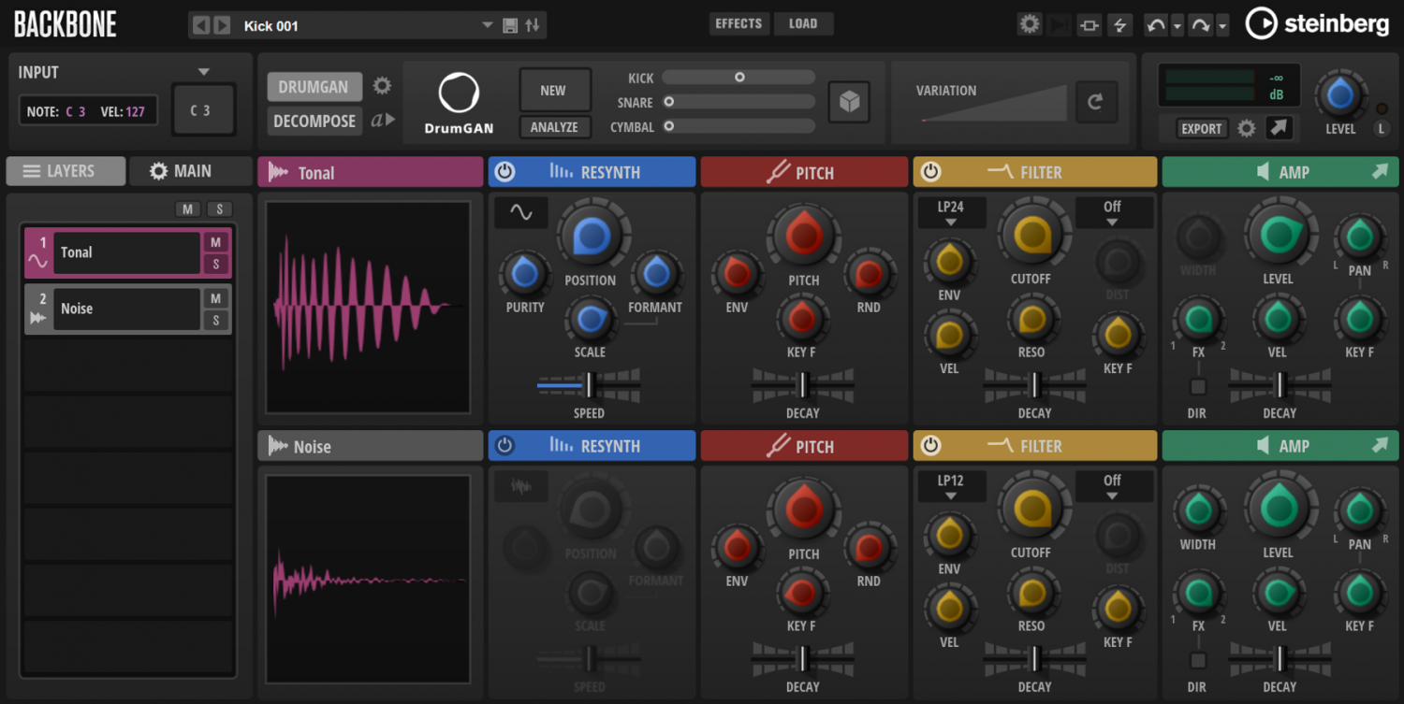Click the Tonal Pitch header icon
Viewport: 1404px width, 704px height.
(779, 172)
